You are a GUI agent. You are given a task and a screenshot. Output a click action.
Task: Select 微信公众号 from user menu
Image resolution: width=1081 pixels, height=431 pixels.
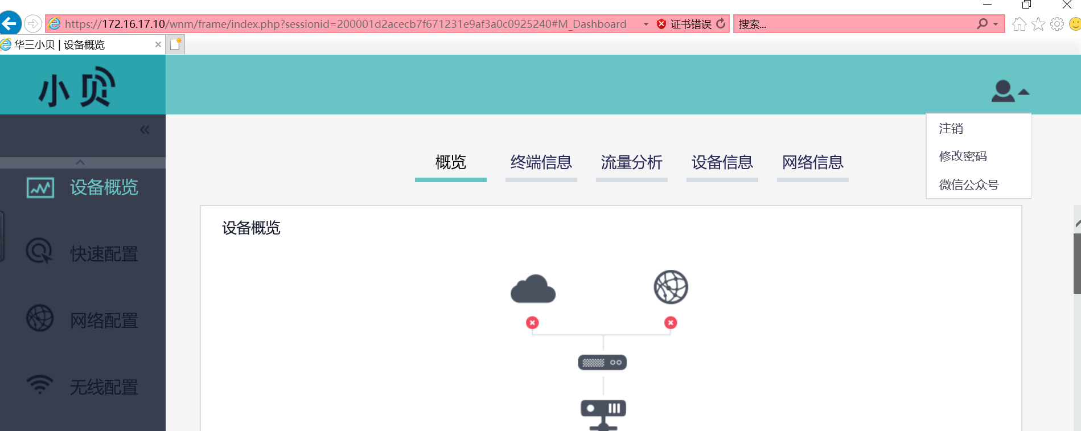[x=969, y=184]
